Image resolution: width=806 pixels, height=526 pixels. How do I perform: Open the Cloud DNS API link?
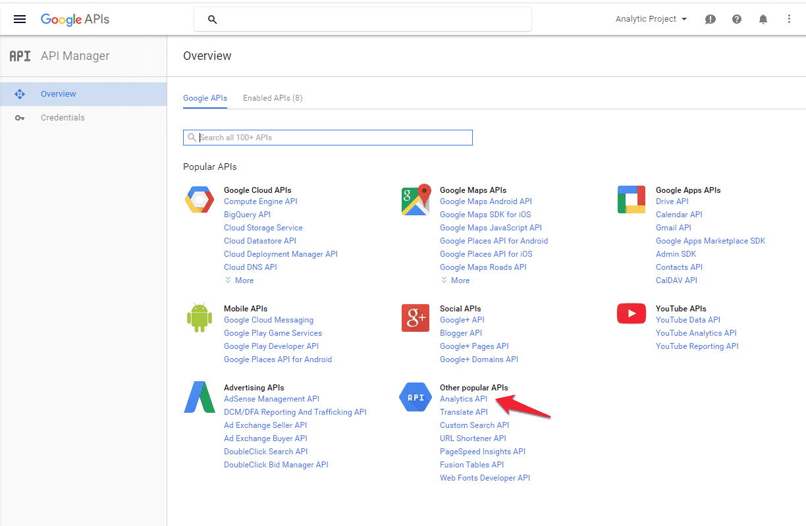[250, 267]
